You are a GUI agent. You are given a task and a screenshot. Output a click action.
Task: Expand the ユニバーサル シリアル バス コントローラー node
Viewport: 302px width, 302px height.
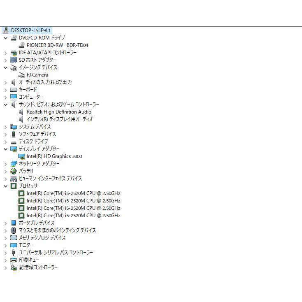pos(6,253)
